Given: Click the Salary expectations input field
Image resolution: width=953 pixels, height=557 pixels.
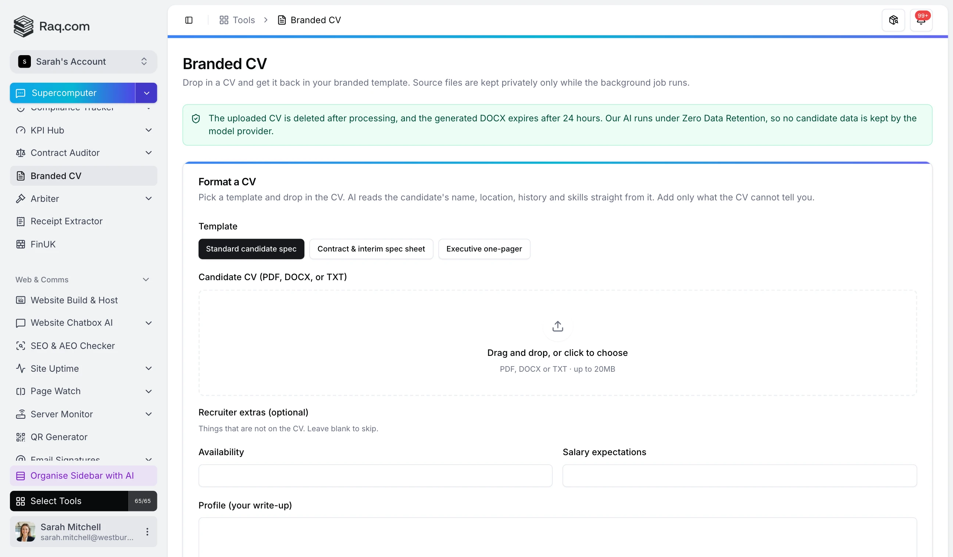Looking at the screenshot, I should click(x=739, y=476).
